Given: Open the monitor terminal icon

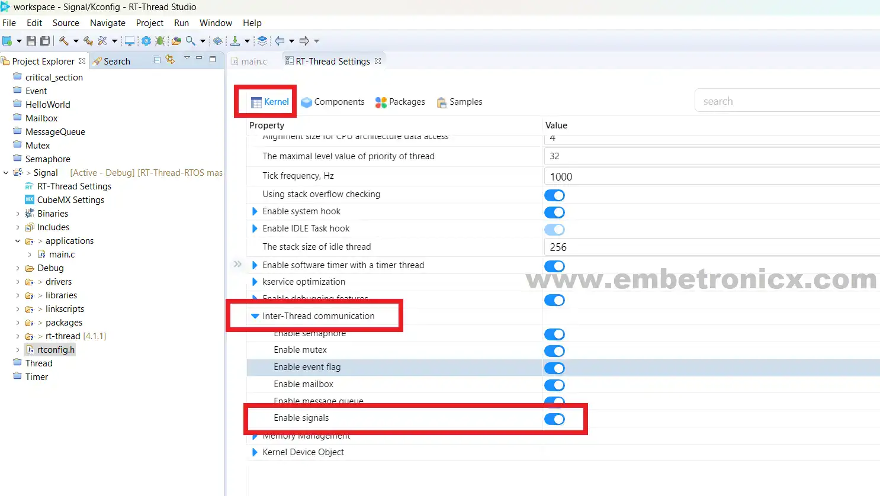Looking at the screenshot, I should (129, 41).
